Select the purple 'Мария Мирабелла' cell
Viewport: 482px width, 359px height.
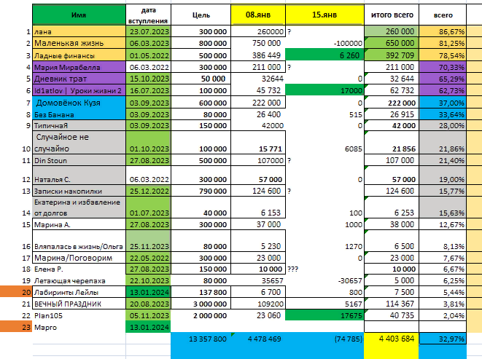[79, 67]
